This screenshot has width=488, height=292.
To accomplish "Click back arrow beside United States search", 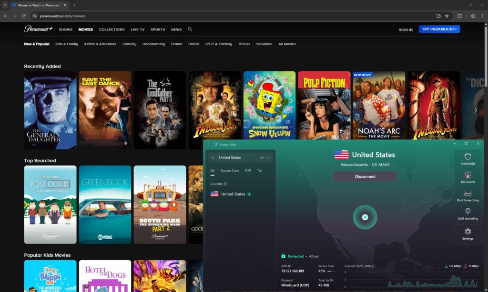I will point(213,157).
